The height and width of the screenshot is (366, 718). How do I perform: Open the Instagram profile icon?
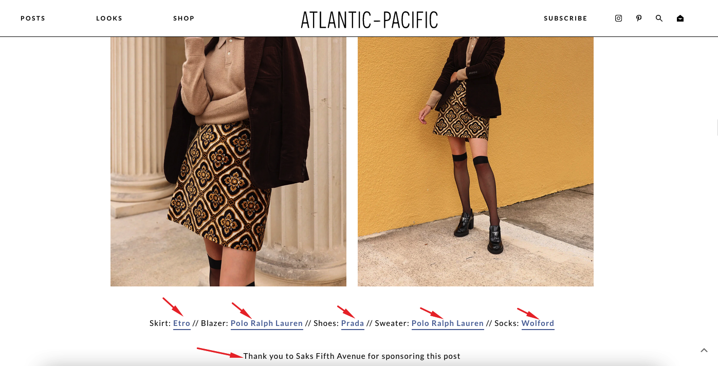[619, 18]
